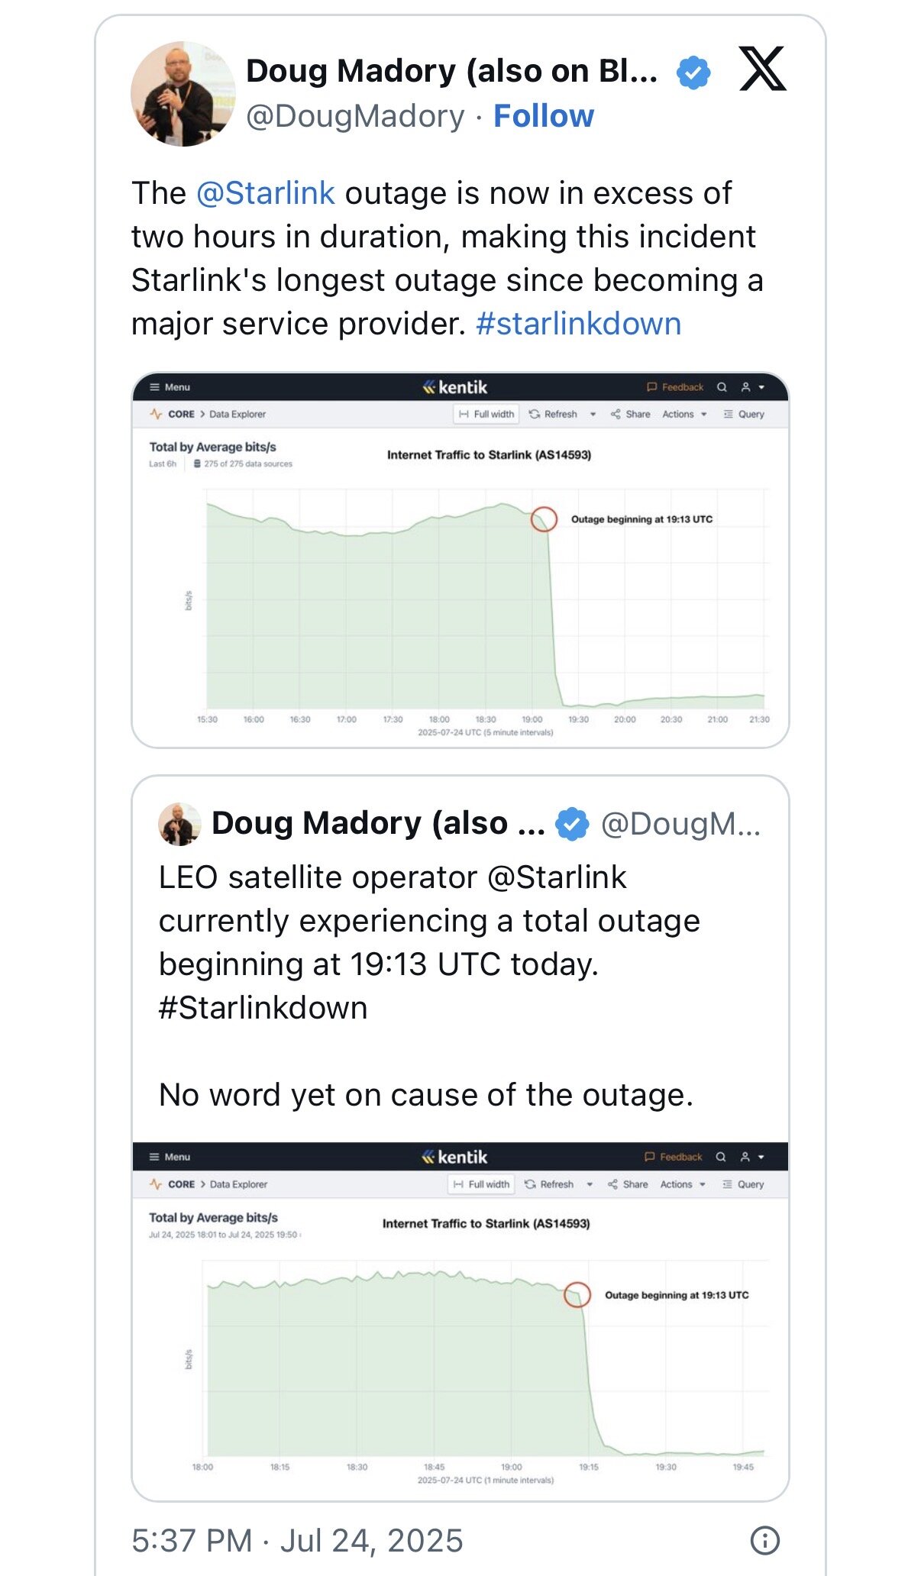
Task: Click Kentik logo in upper chart image
Action: pos(455,387)
